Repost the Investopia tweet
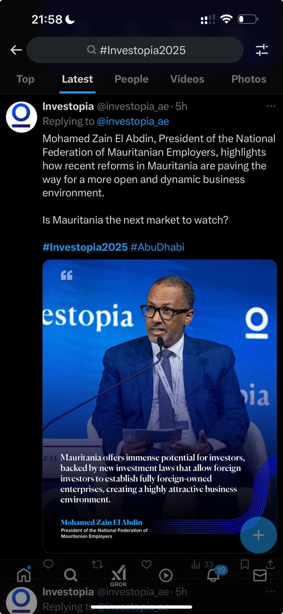The width and height of the screenshot is (283, 614). click(x=97, y=564)
